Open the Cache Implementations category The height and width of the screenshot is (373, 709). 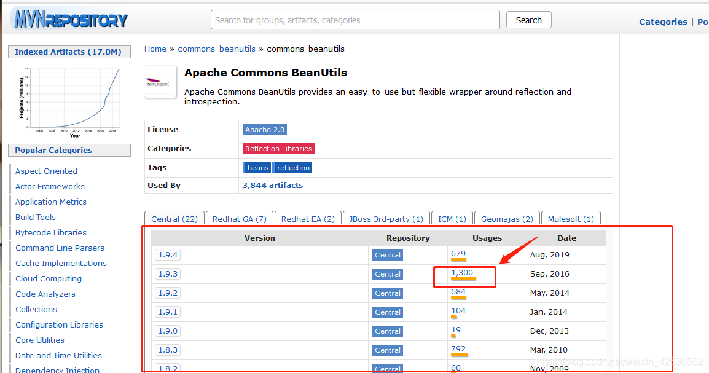click(x=61, y=263)
